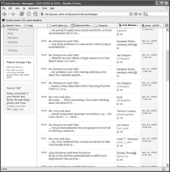Open the Database sidebar link
This screenshot has width=170, height=172.
coord(13,29)
